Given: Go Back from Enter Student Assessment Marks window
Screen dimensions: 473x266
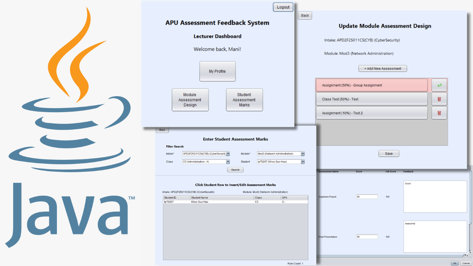Looking at the screenshot, I should click(162, 130).
